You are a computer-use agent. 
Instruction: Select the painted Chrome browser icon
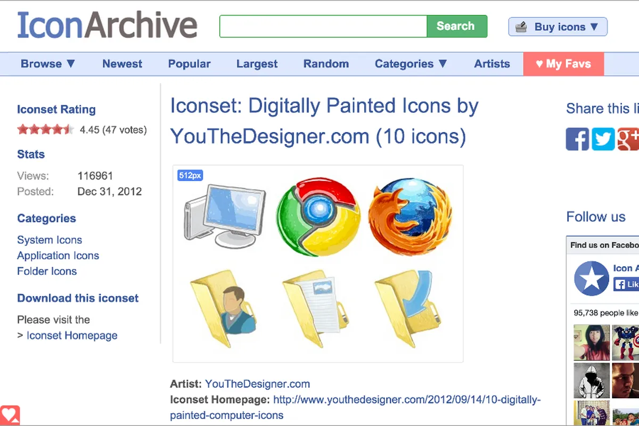(318, 218)
